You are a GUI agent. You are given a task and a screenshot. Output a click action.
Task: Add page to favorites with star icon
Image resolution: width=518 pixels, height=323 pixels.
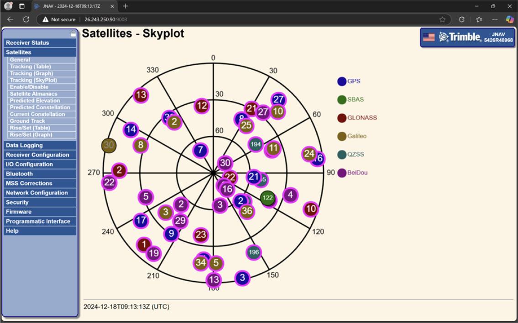point(442,19)
